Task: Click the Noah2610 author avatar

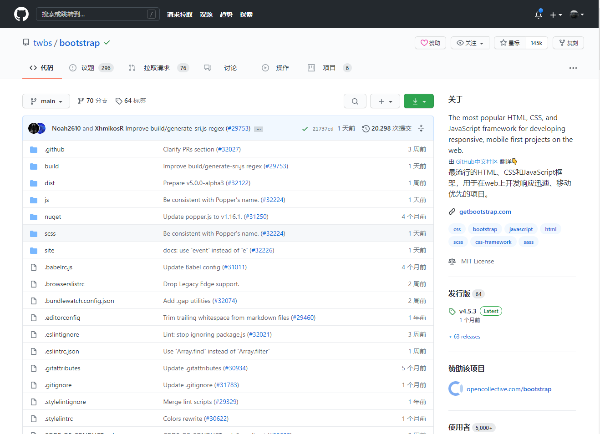Action: [x=34, y=128]
